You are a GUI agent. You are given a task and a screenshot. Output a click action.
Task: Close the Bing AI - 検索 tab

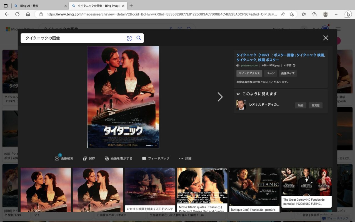click(66, 6)
